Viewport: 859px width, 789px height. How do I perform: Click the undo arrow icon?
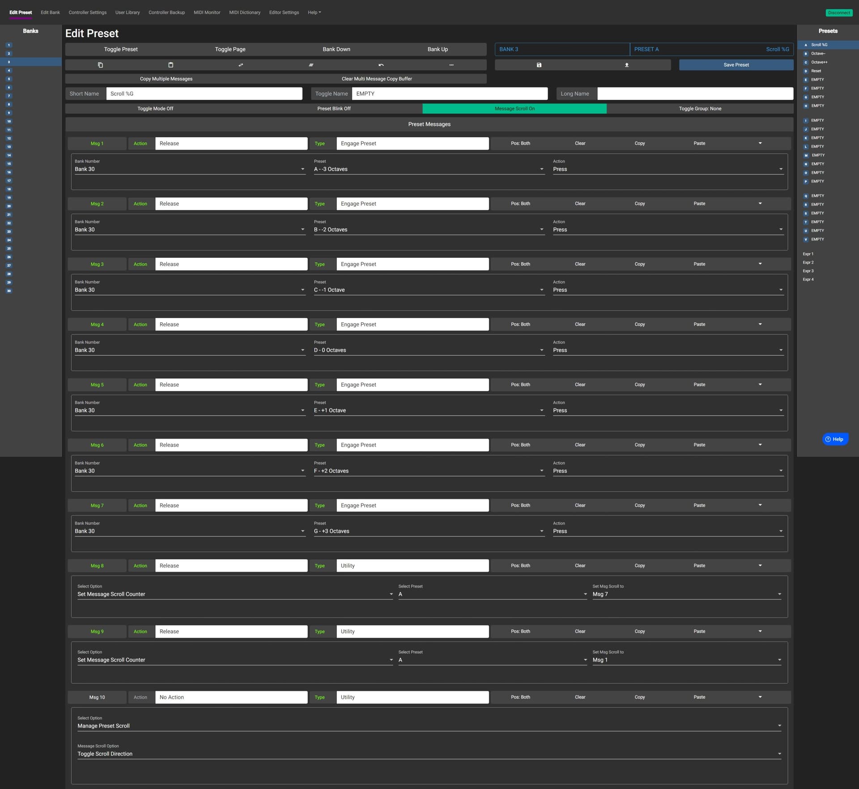[x=381, y=65]
